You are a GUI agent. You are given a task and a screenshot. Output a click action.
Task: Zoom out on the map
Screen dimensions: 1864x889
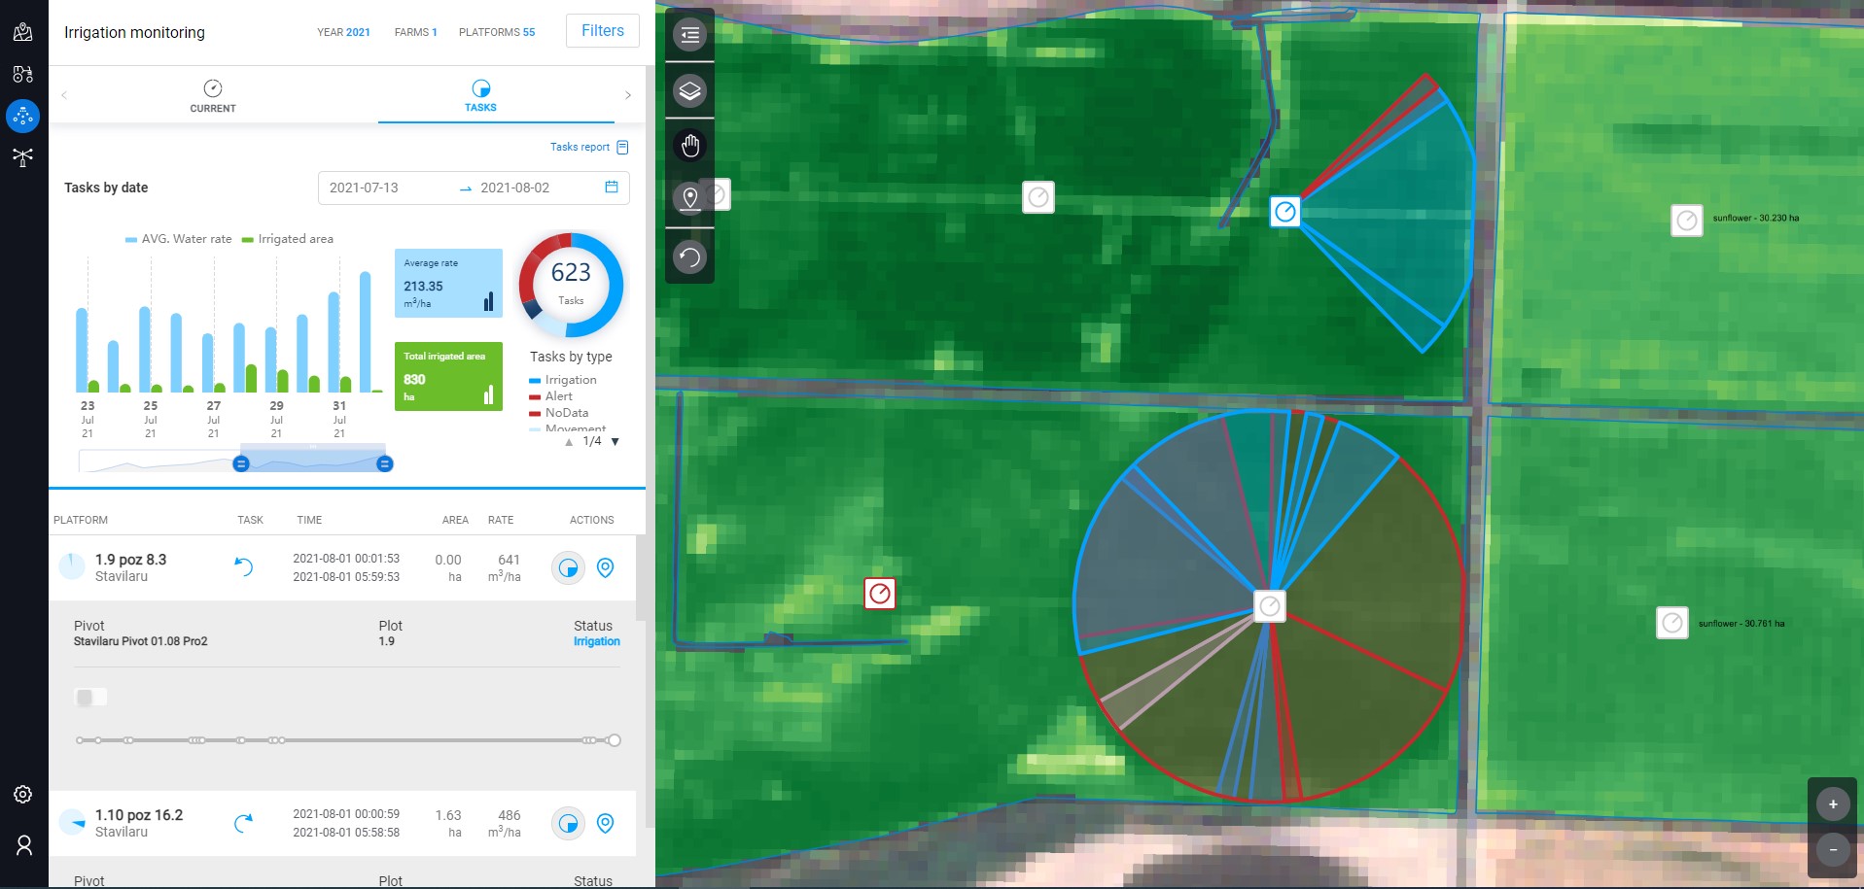(x=1833, y=849)
